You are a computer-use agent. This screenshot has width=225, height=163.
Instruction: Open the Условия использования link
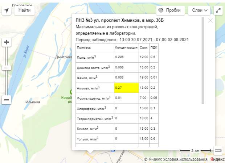pos(185,159)
